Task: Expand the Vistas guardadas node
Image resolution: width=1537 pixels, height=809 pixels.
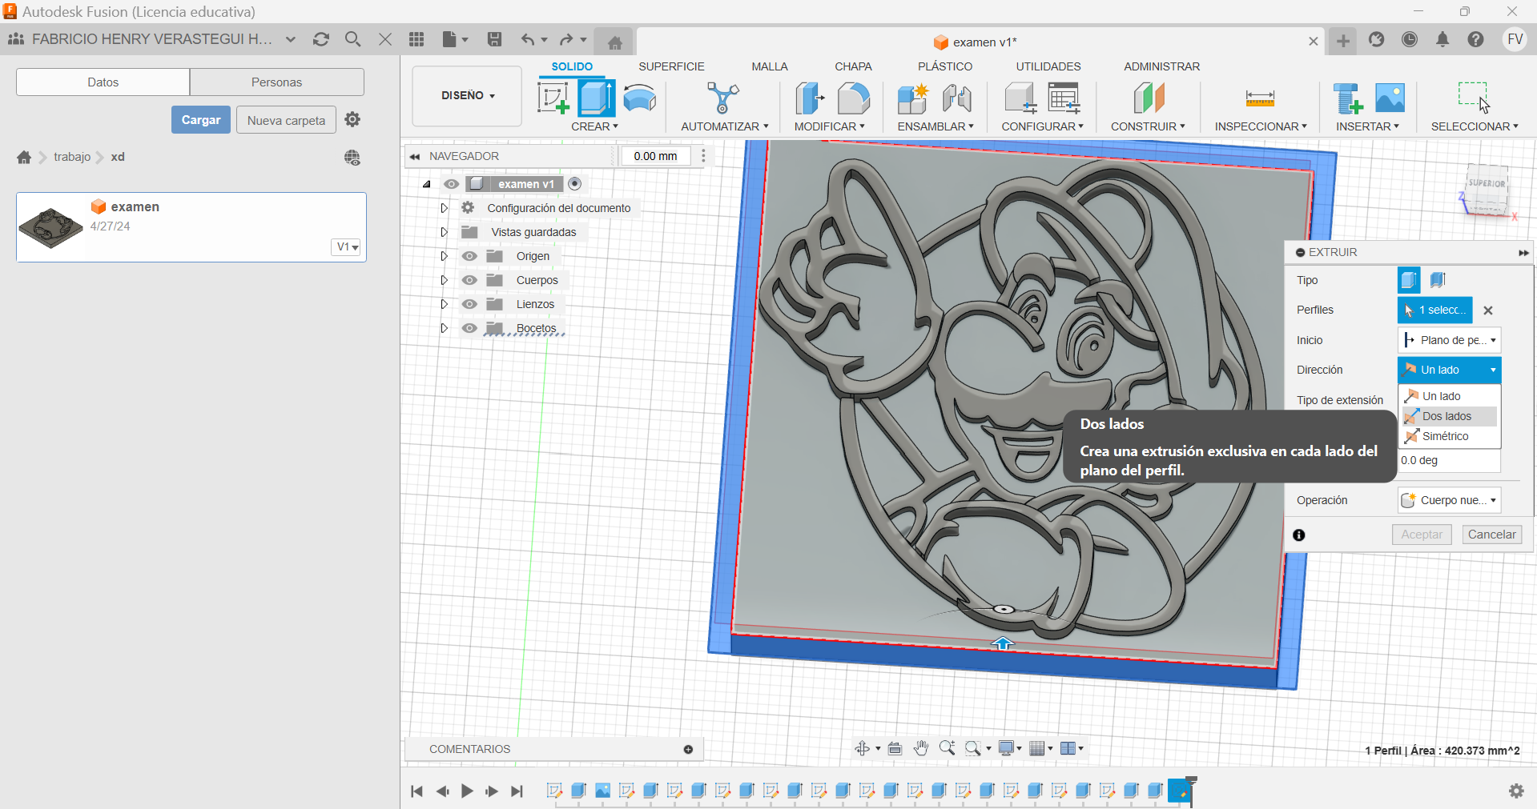Action: (x=444, y=232)
